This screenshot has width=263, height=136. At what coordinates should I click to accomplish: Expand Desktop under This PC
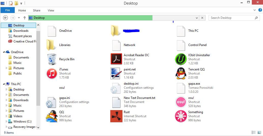pyautogui.click(x=6, y=89)
